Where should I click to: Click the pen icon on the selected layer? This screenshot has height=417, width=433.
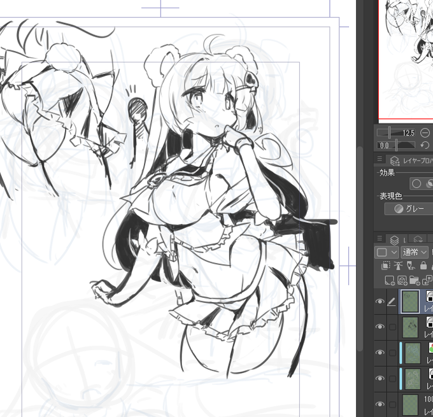(x=392, y=302)
